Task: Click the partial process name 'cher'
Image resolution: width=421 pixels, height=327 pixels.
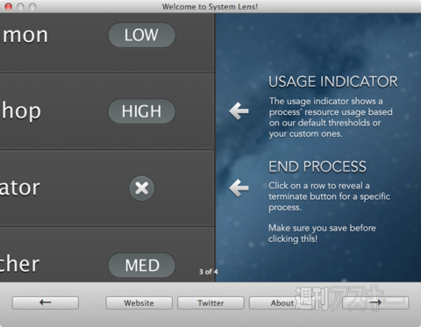Action: [19, 264]
